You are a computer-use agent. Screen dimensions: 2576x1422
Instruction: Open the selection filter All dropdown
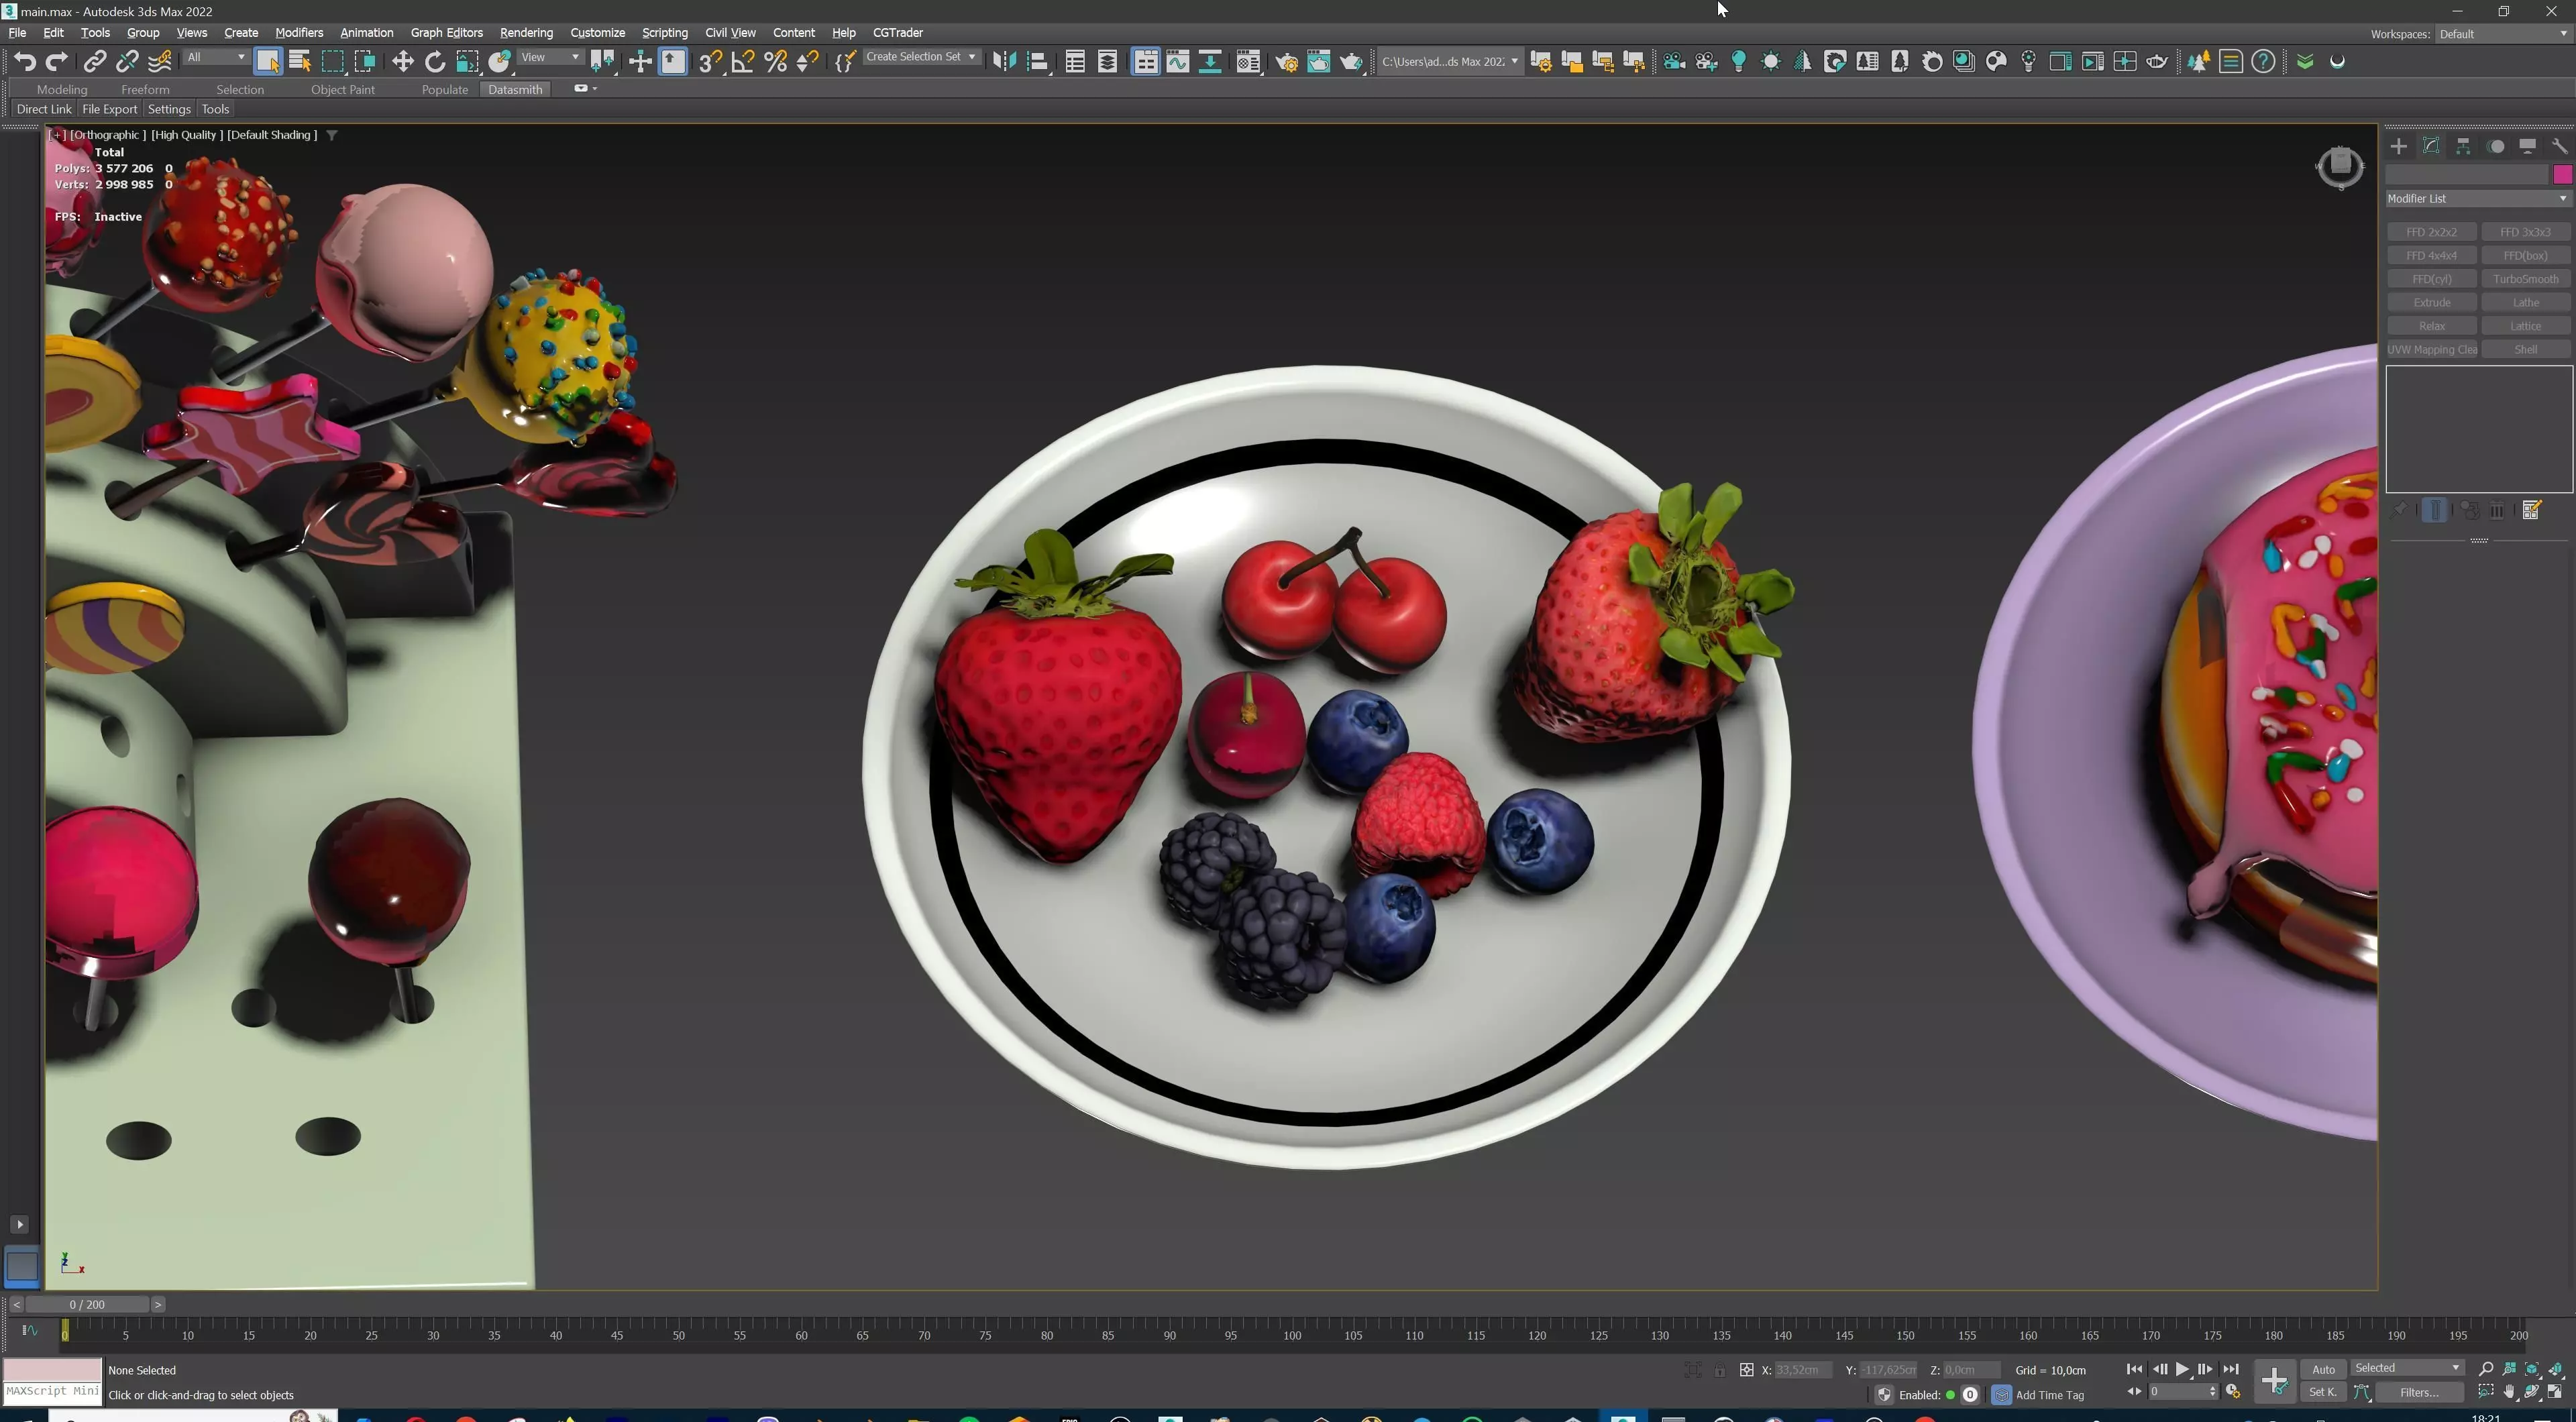coord(216,58)
